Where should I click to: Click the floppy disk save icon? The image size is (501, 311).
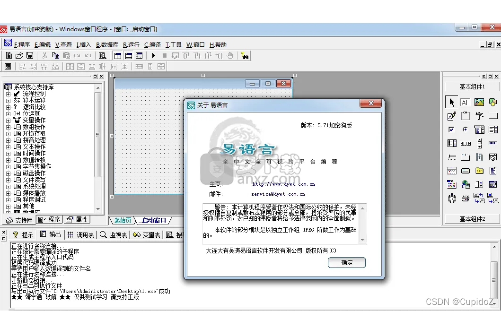tap(30, 56)
